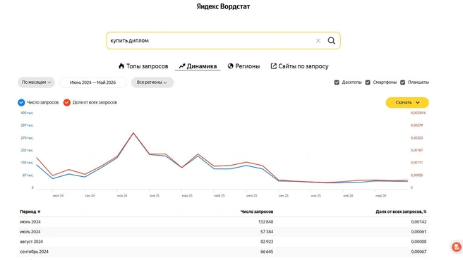Toggle the Десктопы checkbox

(x=337, y=82)
